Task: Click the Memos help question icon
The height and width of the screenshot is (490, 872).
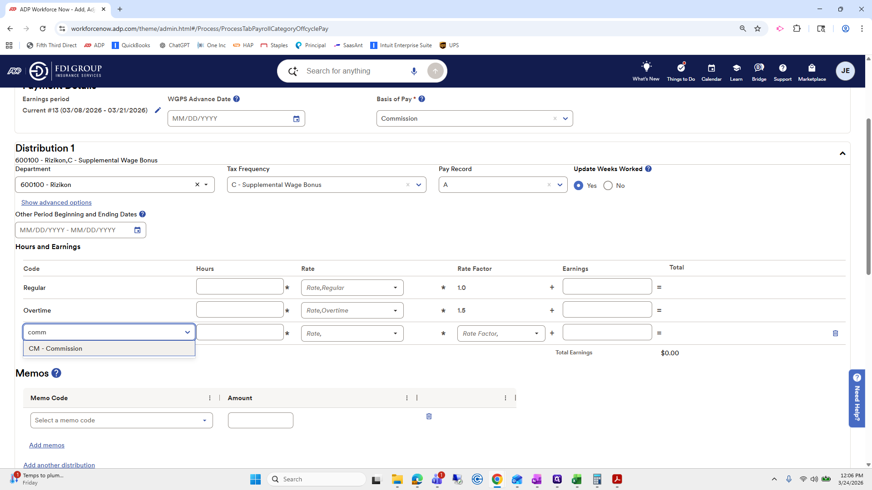Action: tap(56, 373)
